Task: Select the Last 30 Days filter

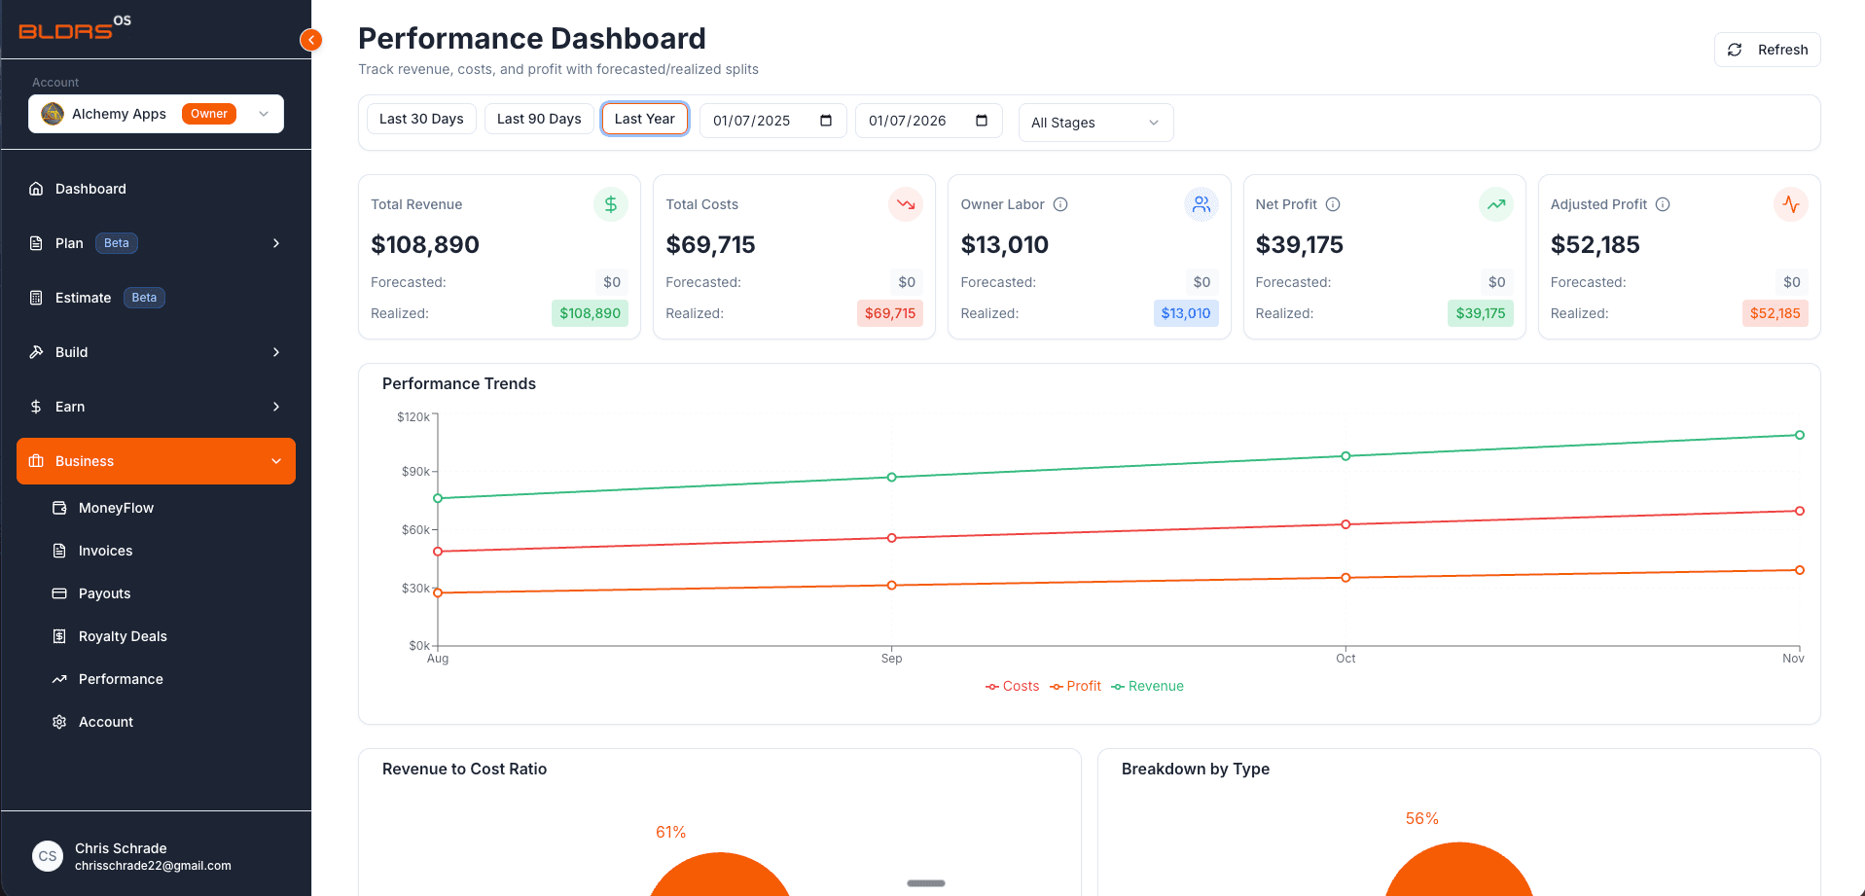Action: [420, 119]
